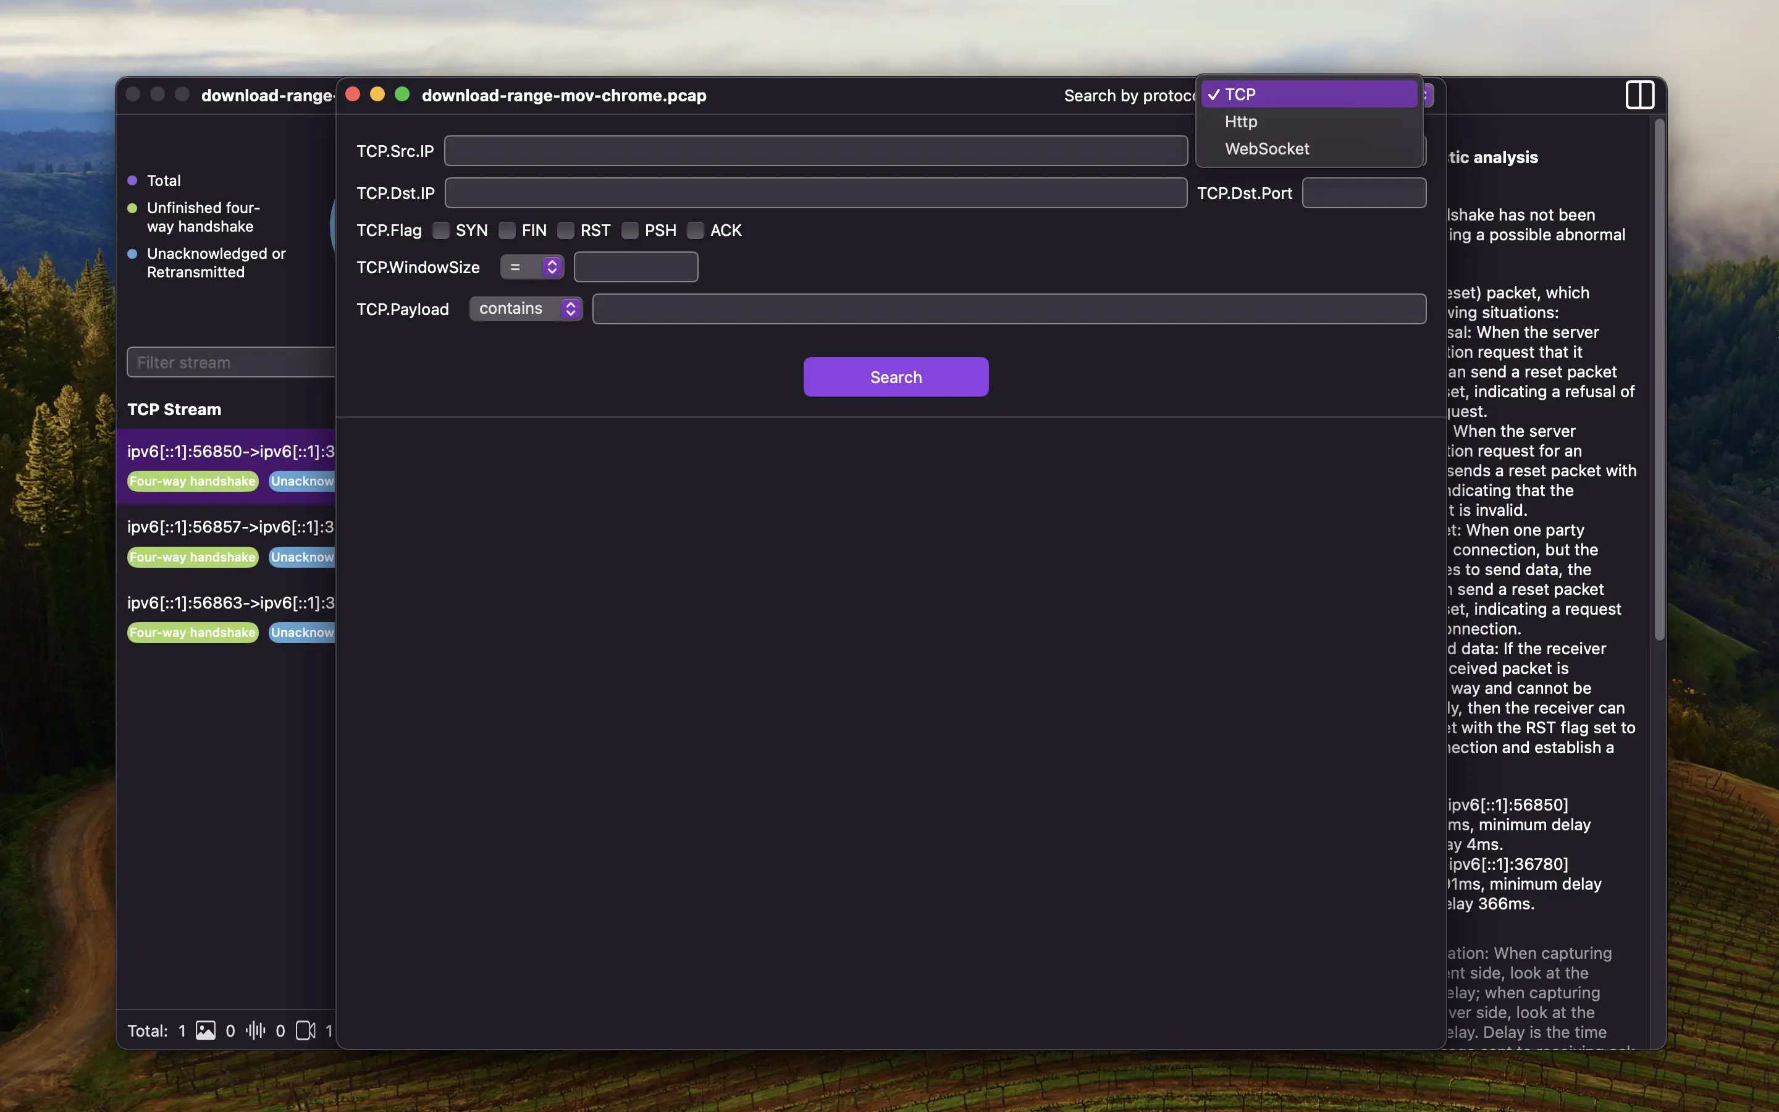This screenshot has width=1779, height=1112.
Task: Toggle the FIN checkbox filter
Action: 507,230
